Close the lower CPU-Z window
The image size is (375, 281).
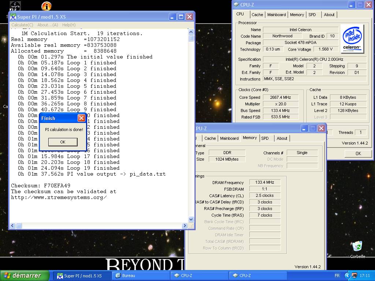[x=321, y=128]
